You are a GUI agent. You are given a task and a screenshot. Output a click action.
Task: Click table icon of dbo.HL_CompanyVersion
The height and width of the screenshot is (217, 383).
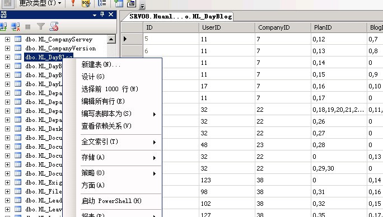coord(18,48)
